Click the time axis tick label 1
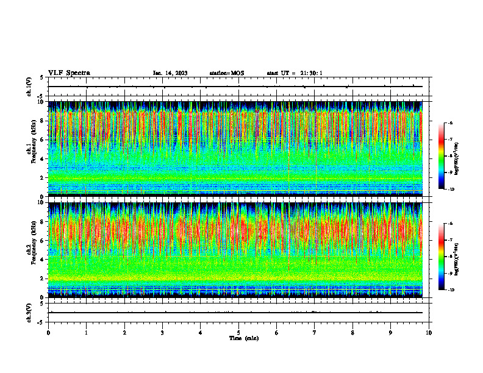The image size is (483, 373). click(86, 333)
